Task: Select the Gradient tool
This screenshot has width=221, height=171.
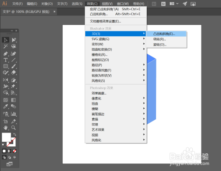Action: coord(14,100)
